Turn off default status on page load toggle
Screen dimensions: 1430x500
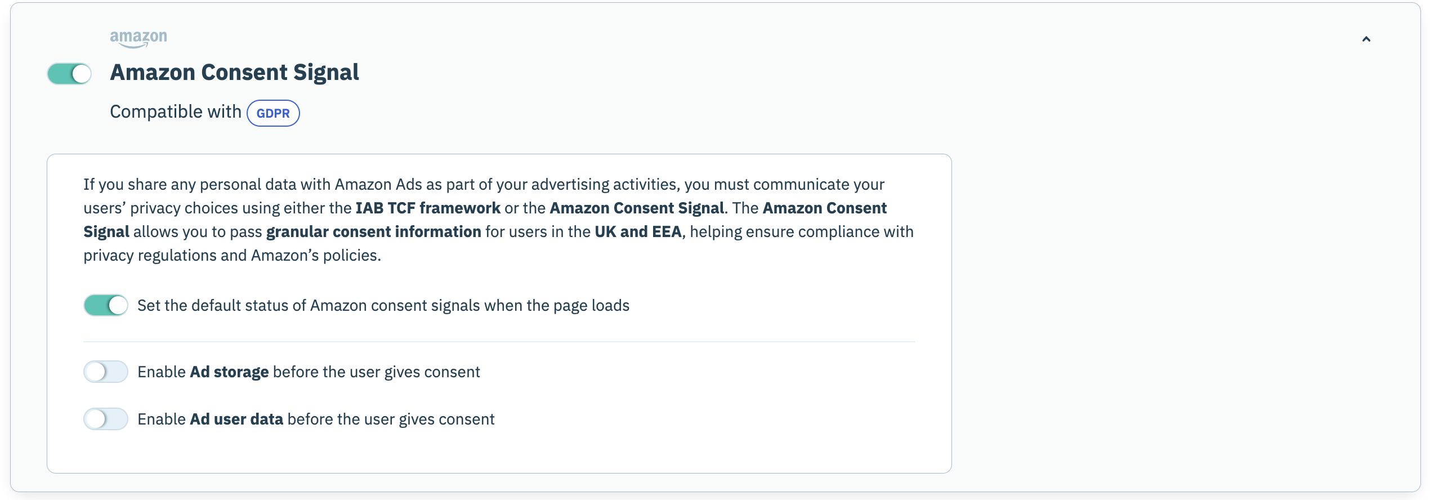106,305
